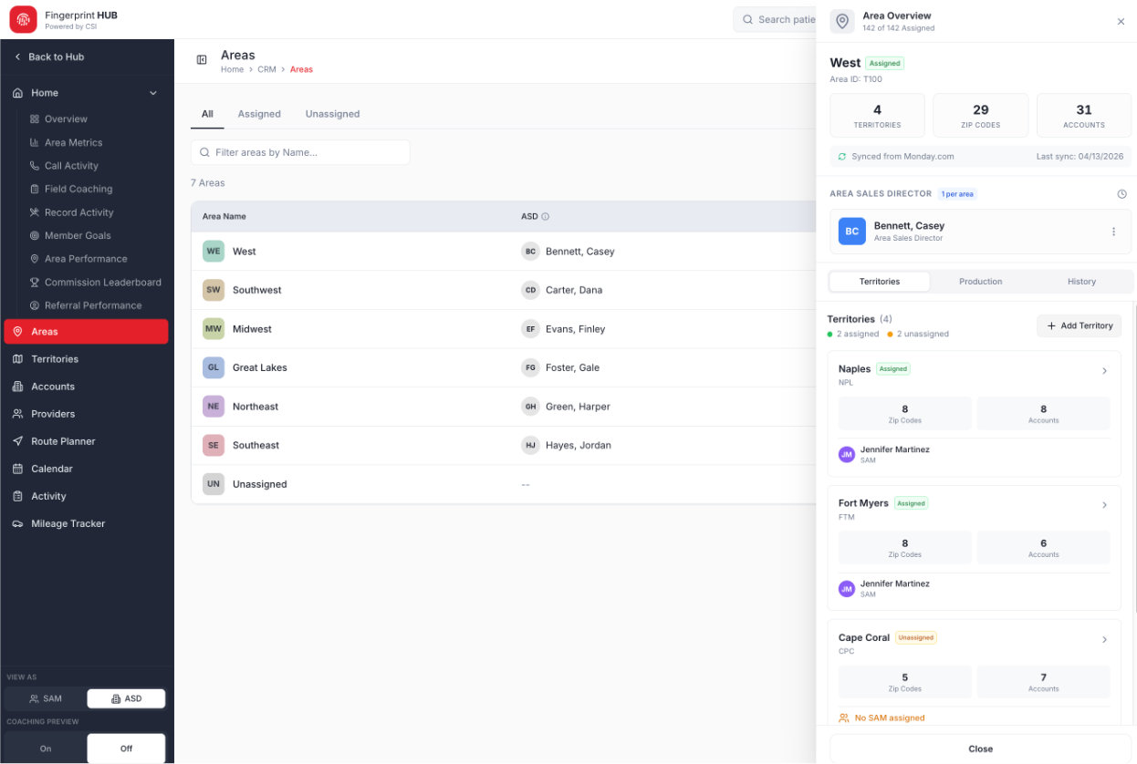Click the MW badge for Midwest area
The height and width of the screenshot is (764, 1137).
(214, 329)
